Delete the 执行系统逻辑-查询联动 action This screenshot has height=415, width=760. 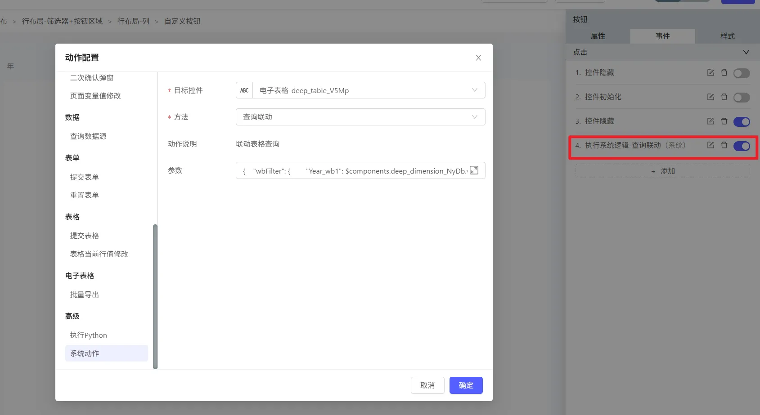pyautogui.click(x=724, y=145)
